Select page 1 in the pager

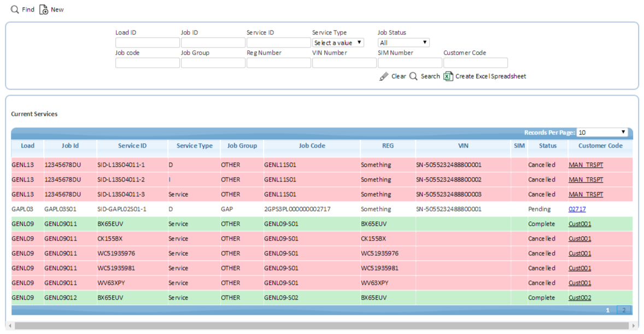[607, 310]
